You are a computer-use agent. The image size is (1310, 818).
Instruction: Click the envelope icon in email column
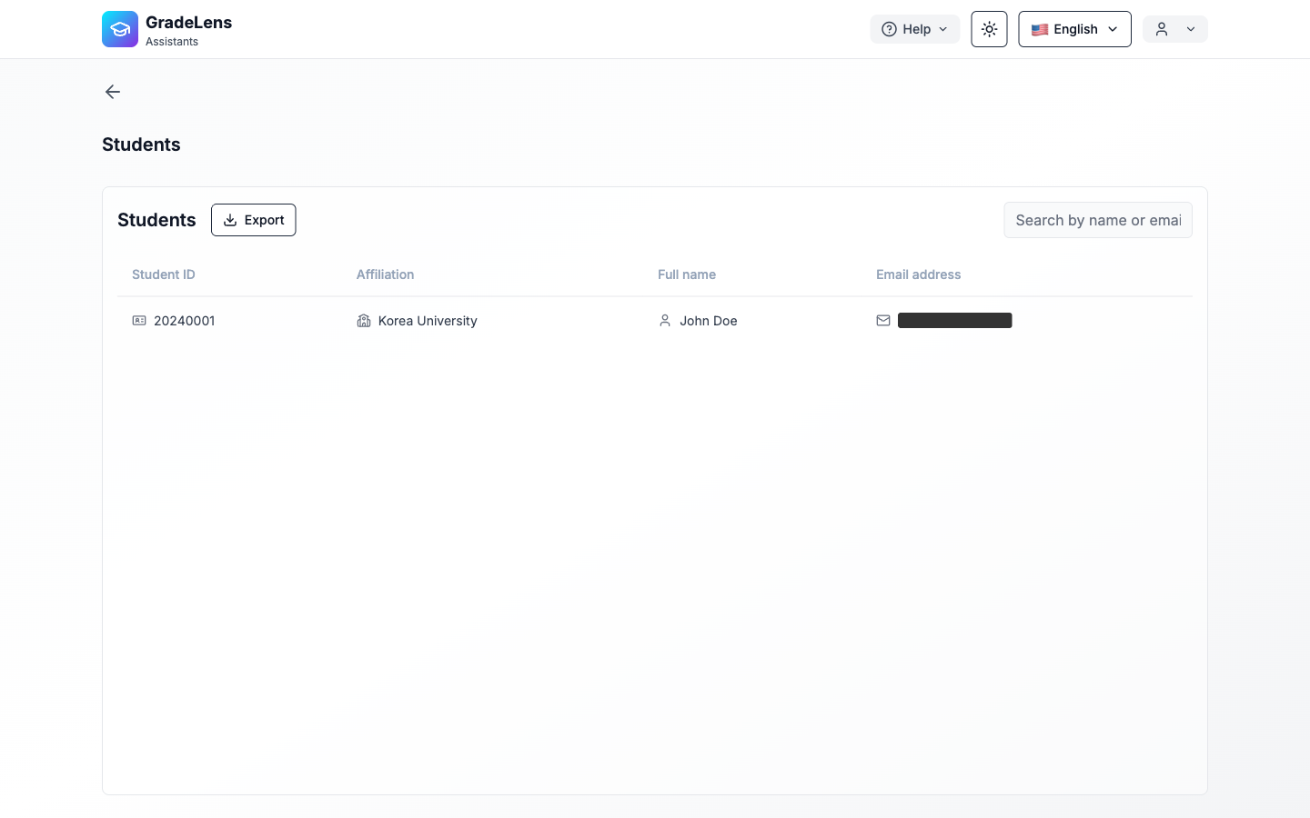(x=883, y=321)
